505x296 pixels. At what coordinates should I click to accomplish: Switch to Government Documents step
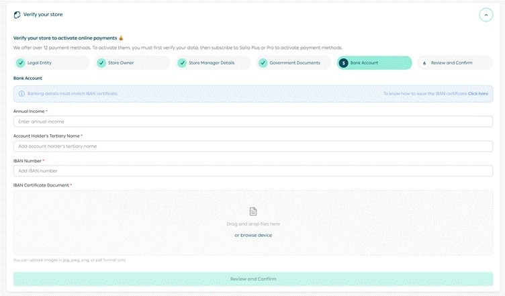[295, 62]
